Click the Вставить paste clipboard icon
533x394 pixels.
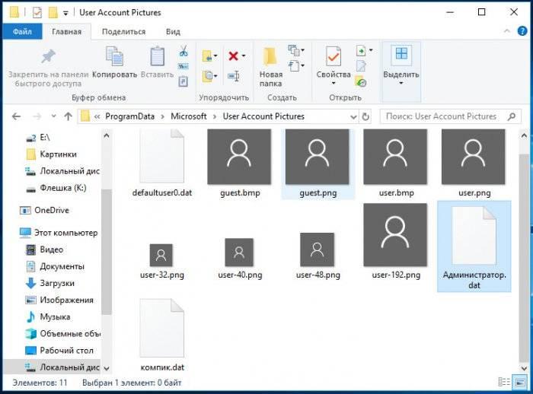157,56
